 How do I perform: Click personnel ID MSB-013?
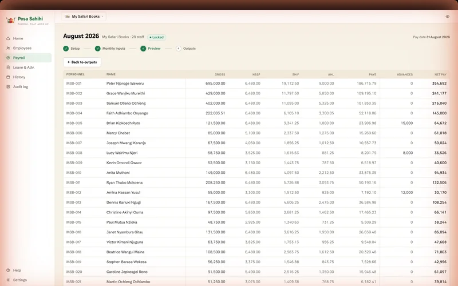tap(74, 202)
